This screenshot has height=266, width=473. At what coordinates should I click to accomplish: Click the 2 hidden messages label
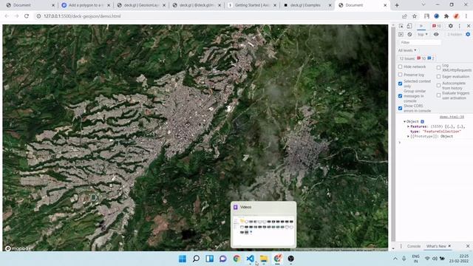click(455, 35)
